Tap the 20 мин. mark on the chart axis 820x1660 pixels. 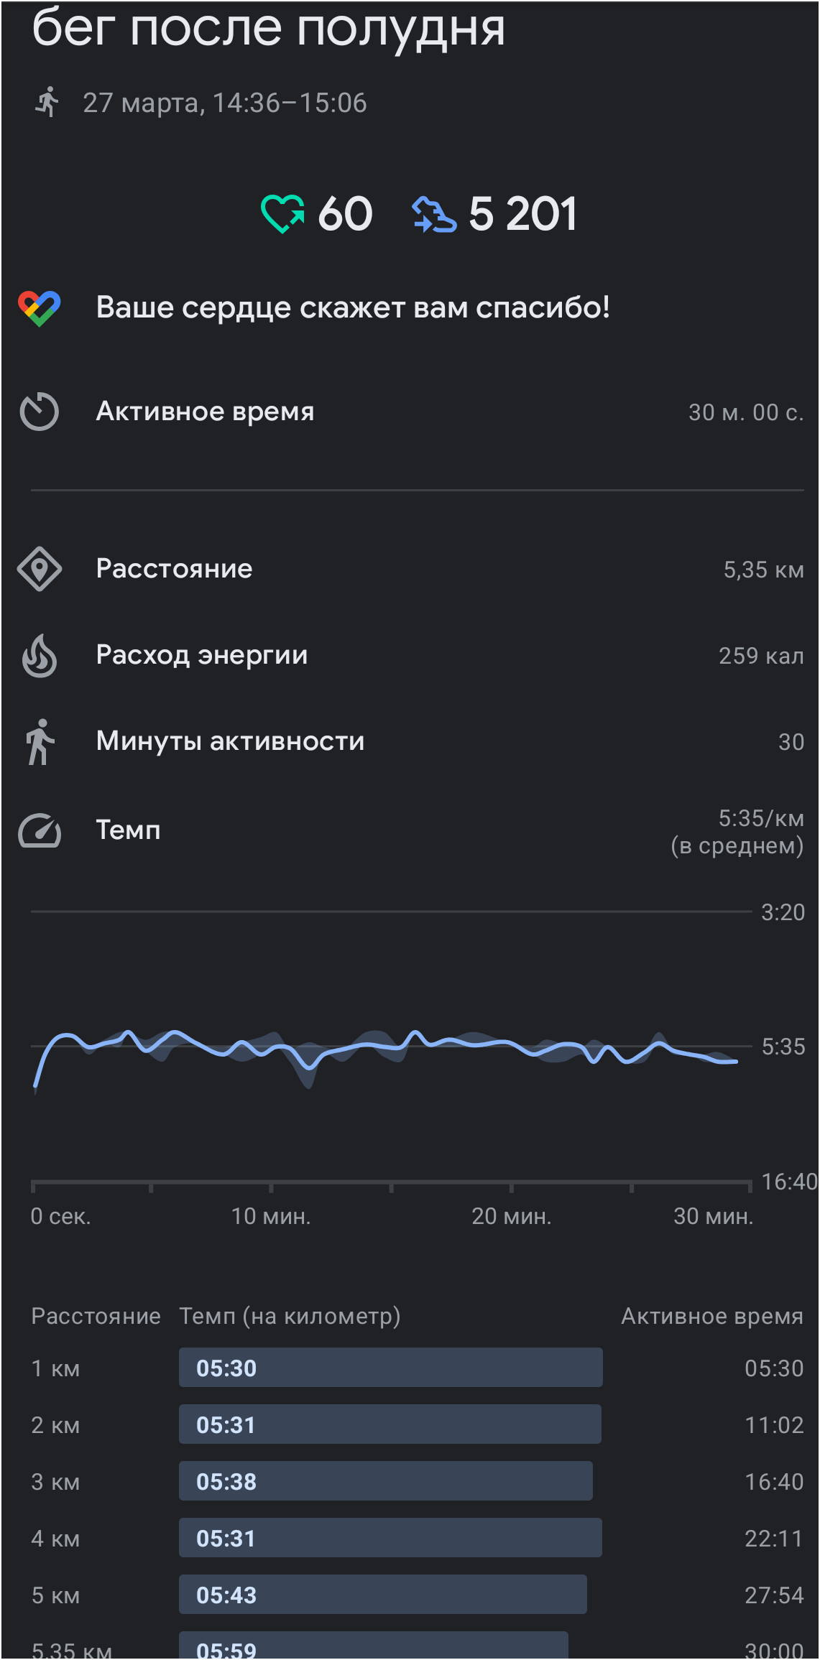click(512, 1216)
